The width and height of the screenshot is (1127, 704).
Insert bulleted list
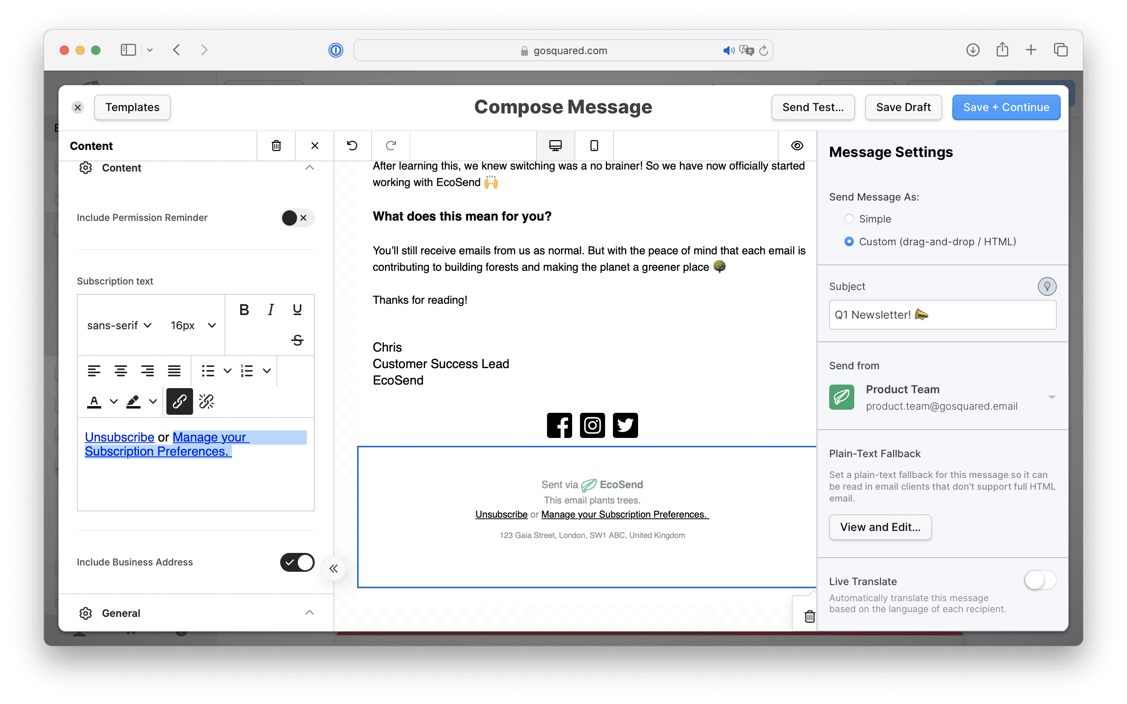(x=208, y=371)
